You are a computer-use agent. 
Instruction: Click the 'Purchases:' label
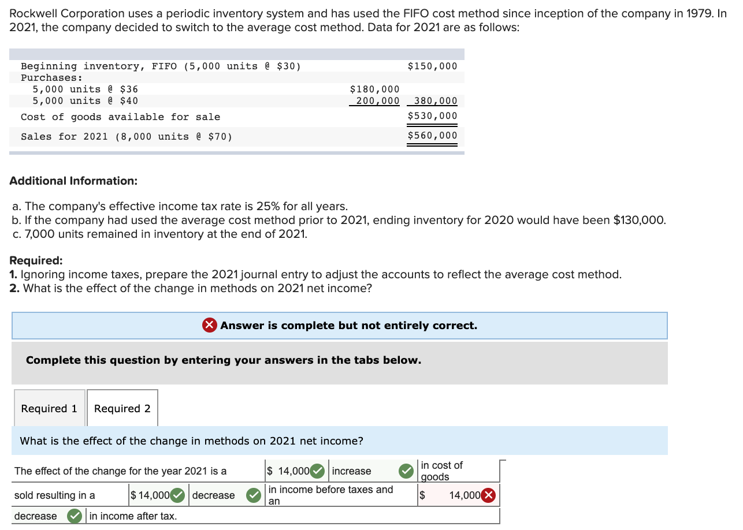coord(51,77)
